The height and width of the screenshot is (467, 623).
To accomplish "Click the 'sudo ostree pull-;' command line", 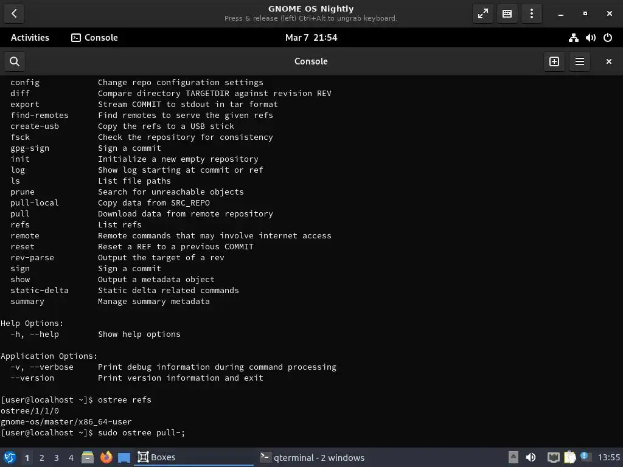I will pyautogui.click(x=141, y=432).
